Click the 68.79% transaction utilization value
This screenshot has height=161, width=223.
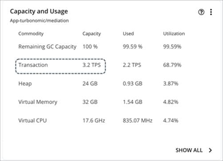(172, 65)
